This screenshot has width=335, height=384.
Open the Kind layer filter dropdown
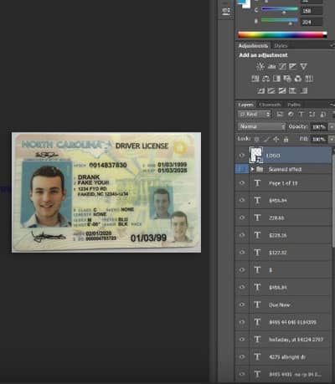[255, 114]
